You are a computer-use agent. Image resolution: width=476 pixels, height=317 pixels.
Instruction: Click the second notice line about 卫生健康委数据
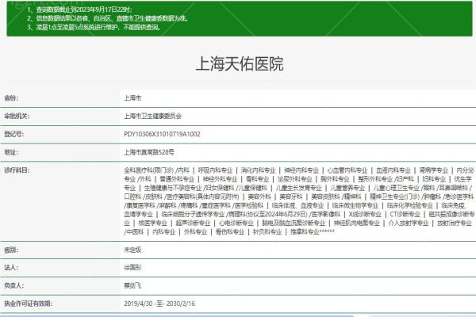(108, 18)
